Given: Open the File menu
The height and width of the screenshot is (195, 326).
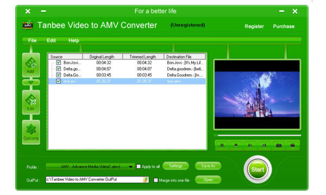Looking at the screenshot, I should point(32,41).
